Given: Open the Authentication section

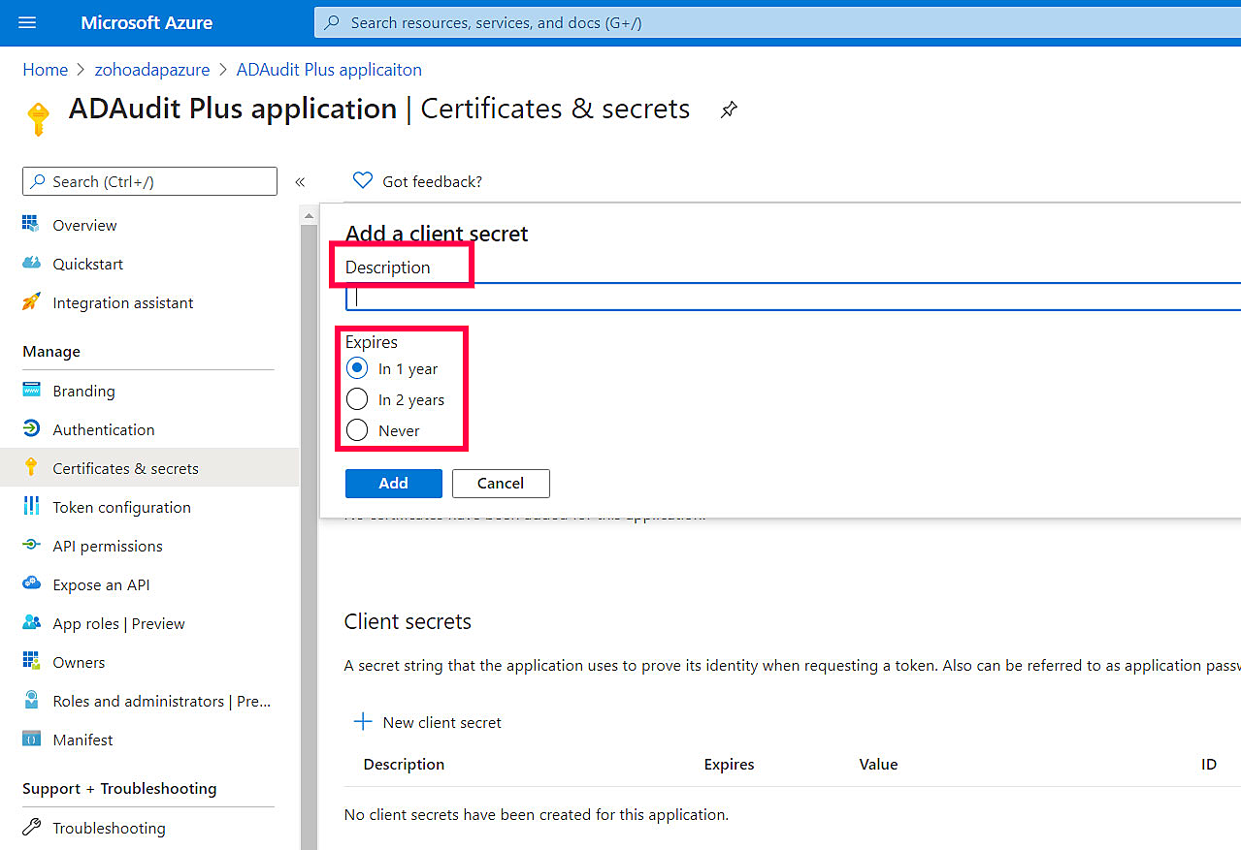Looking at the screenshot, I should 103,428.
